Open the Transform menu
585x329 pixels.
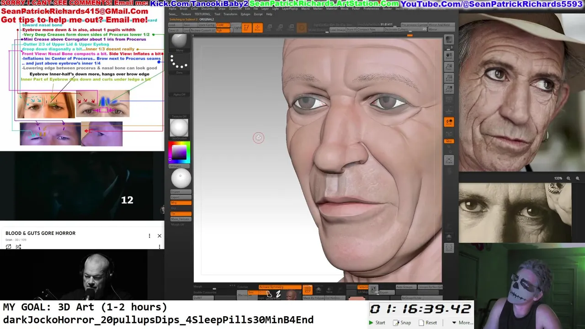click(x=230, y=14)
